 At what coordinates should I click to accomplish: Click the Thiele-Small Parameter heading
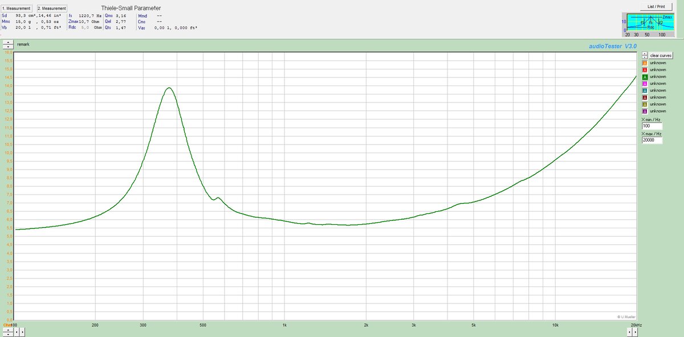[131, 8]
